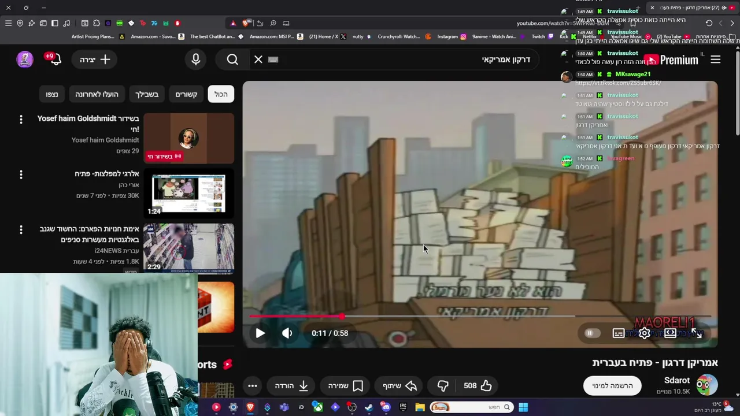Select the קשורים filter chip

186,94
